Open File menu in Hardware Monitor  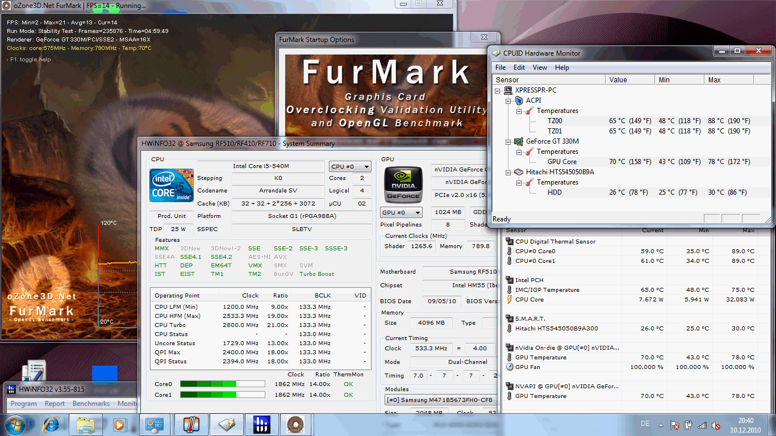pos(500,68)
